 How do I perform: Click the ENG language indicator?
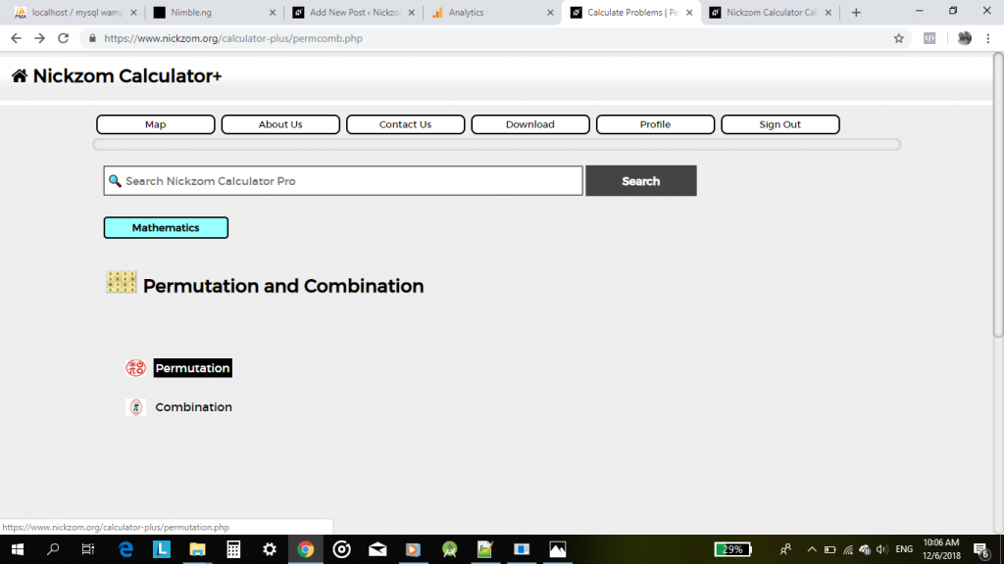tap(904, 549)
